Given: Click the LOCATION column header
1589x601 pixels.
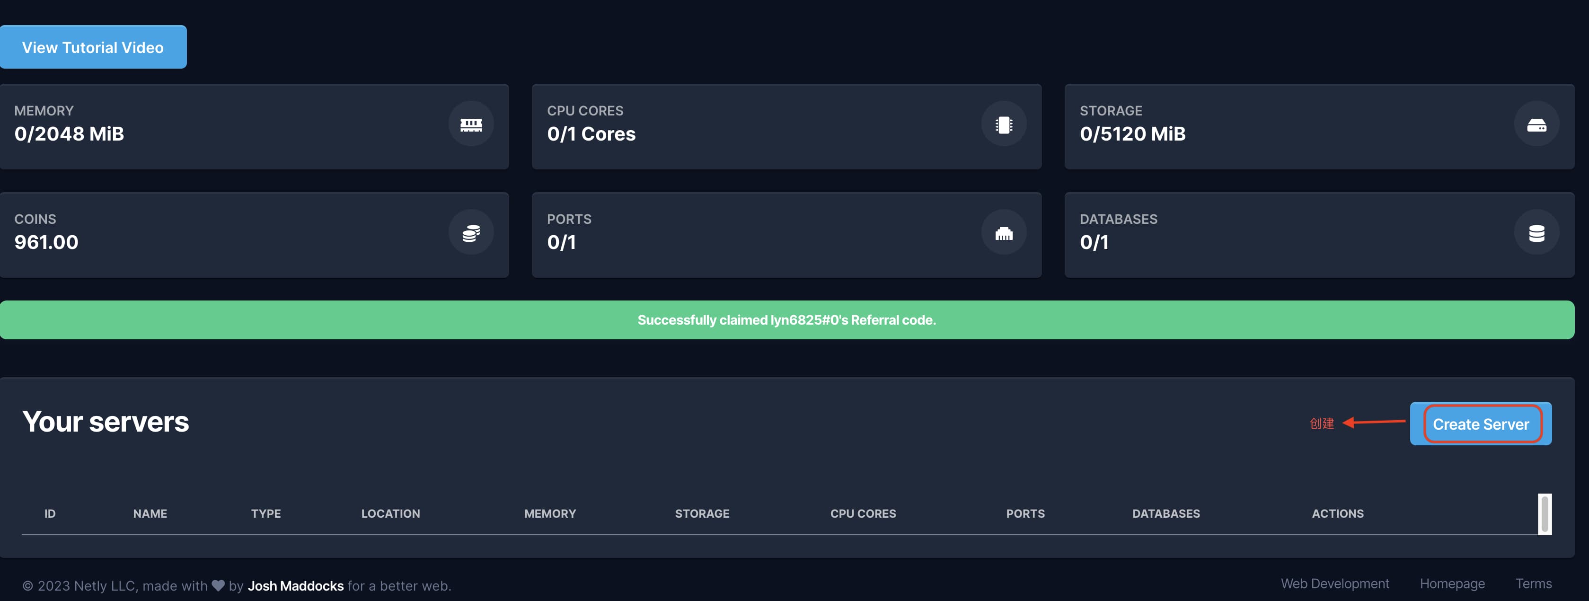Looking at the screenshot, I should coord(390,513).
